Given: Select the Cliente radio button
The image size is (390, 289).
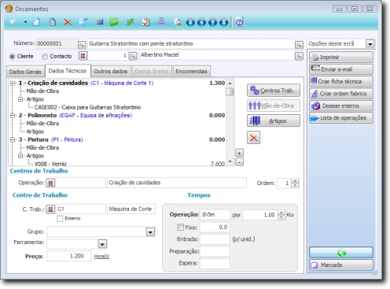Looking at the screenshot, I should coord(12,57).
